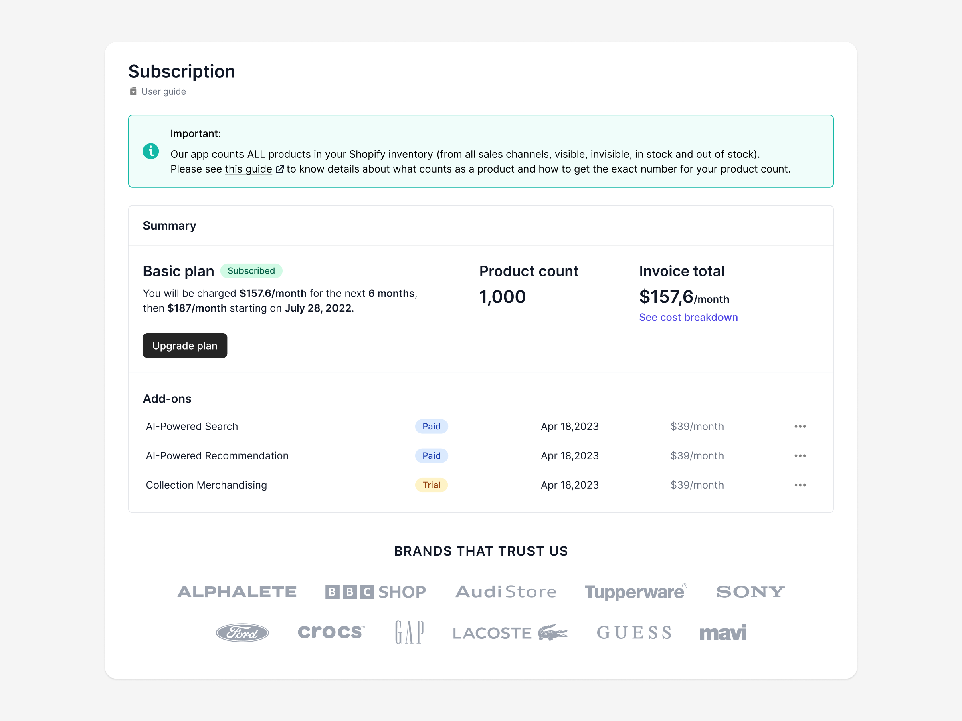This screenshot has height=721, width=962.
Task: Click the Paid badge for AI-Powered Search
Action: pyautogui.click(x=431, y=426)
